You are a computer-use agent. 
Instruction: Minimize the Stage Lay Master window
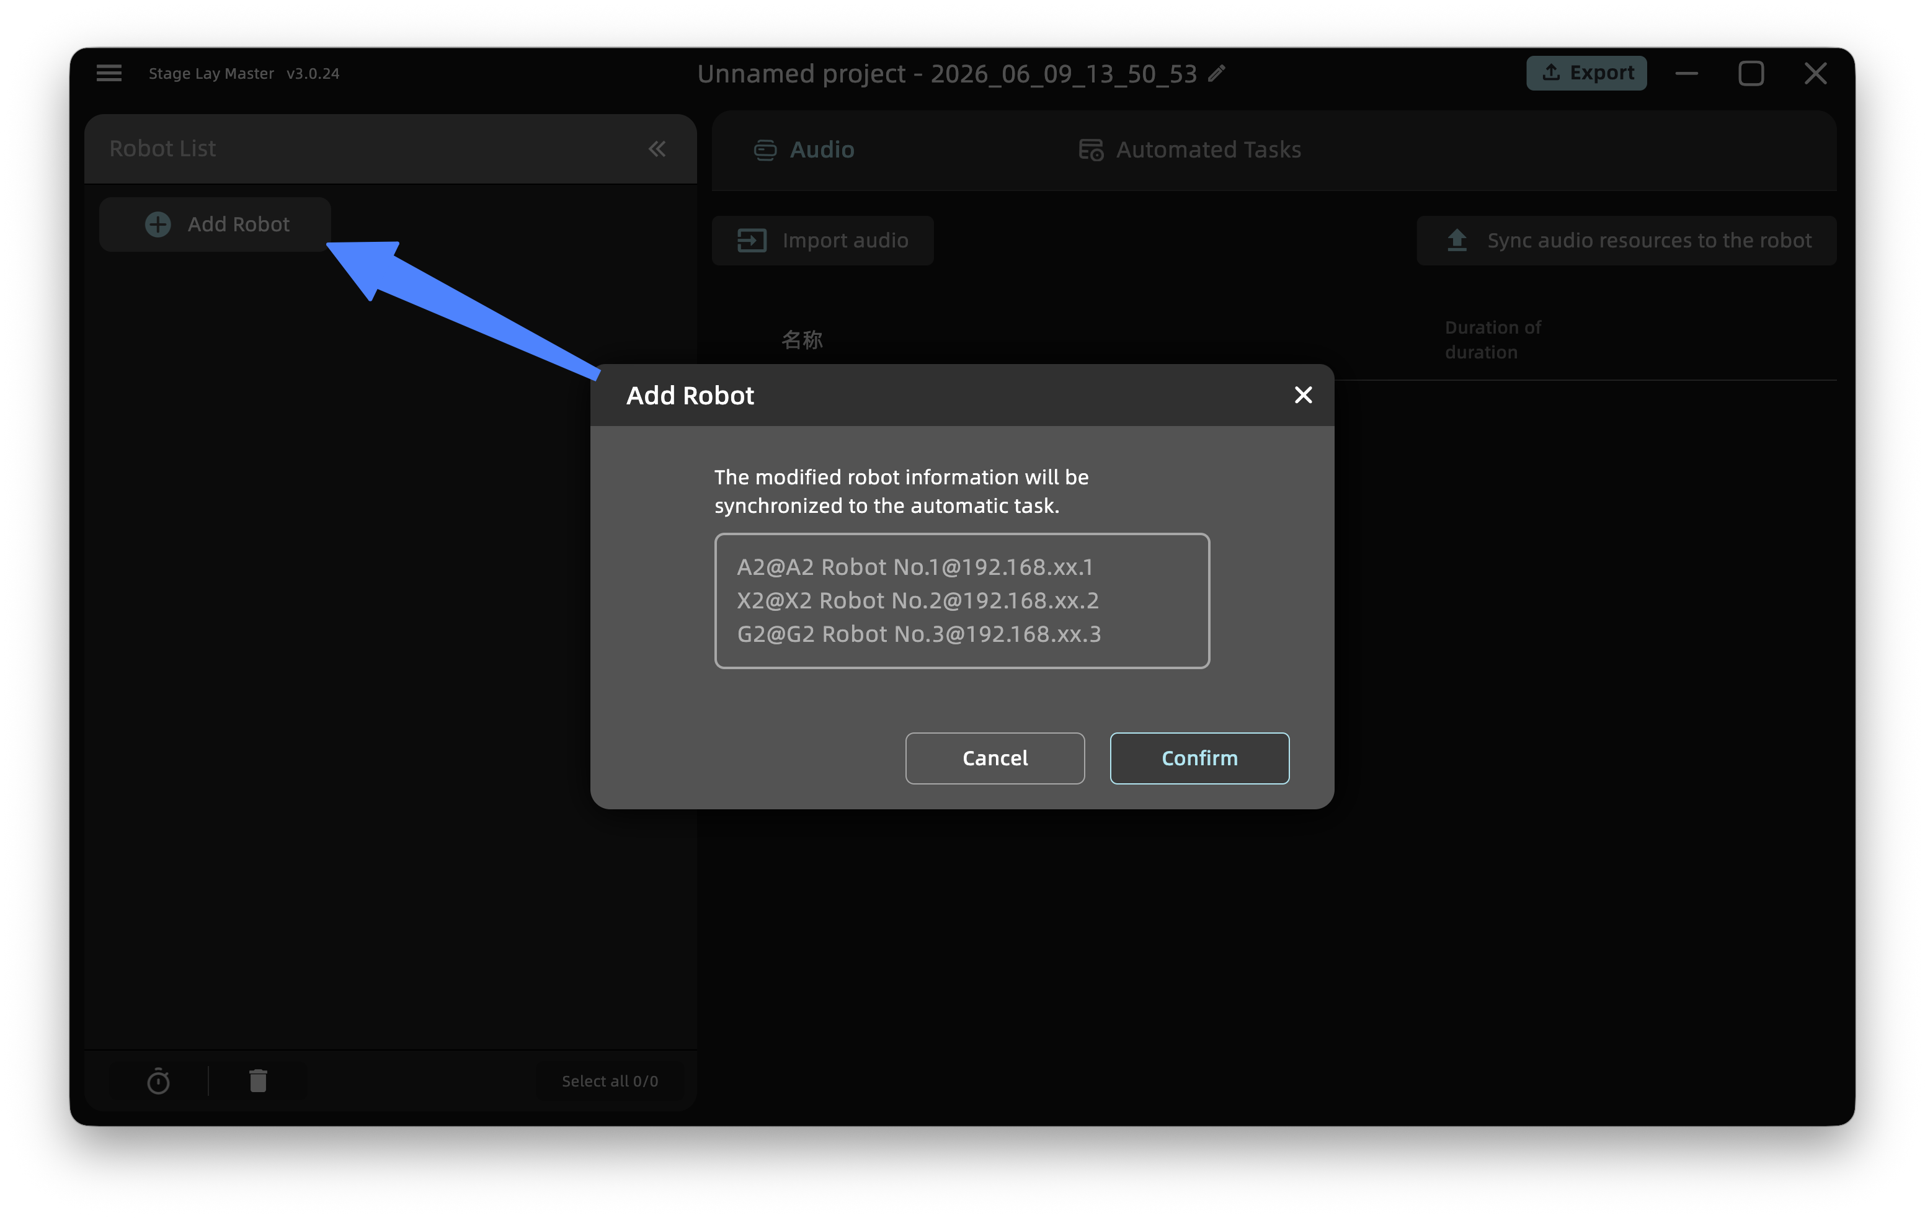[1687, 74]
